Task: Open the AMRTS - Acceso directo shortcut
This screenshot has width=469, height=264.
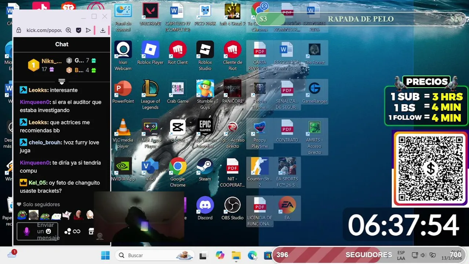Action: pos(315,137)
